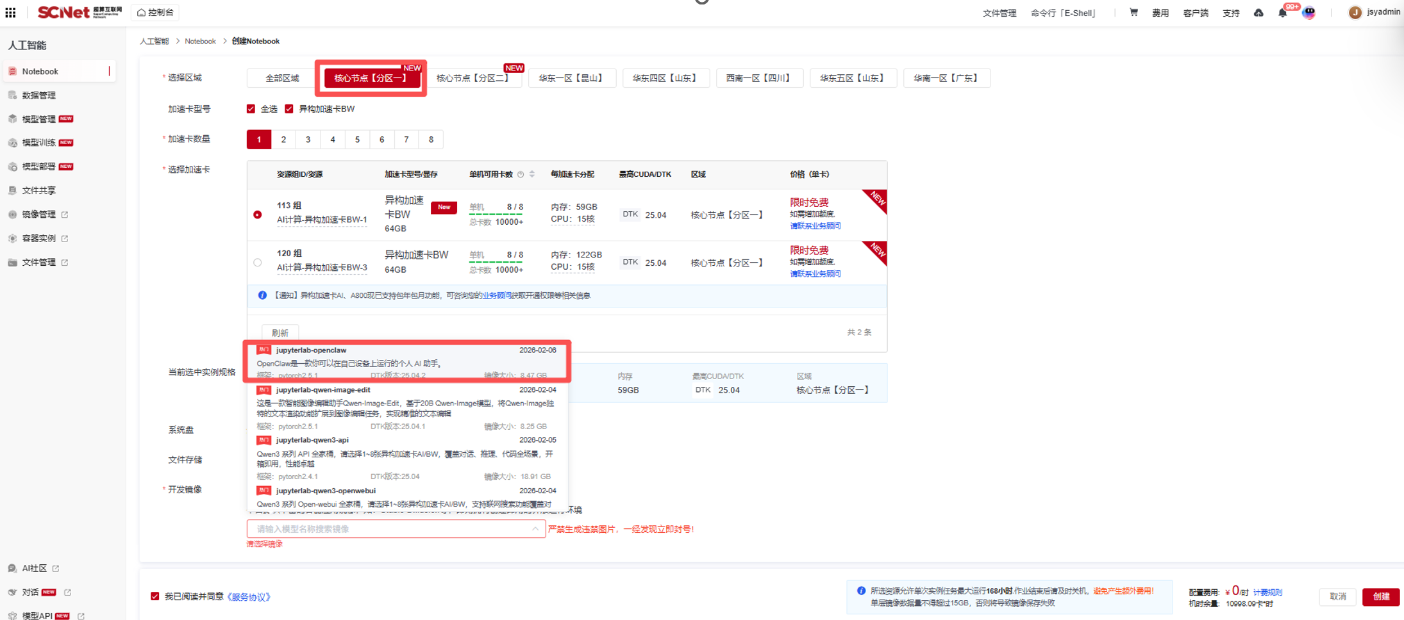The image size is (1404, 620).
Task: Open the notifications bell icon
Action: tap(1282, 13)
